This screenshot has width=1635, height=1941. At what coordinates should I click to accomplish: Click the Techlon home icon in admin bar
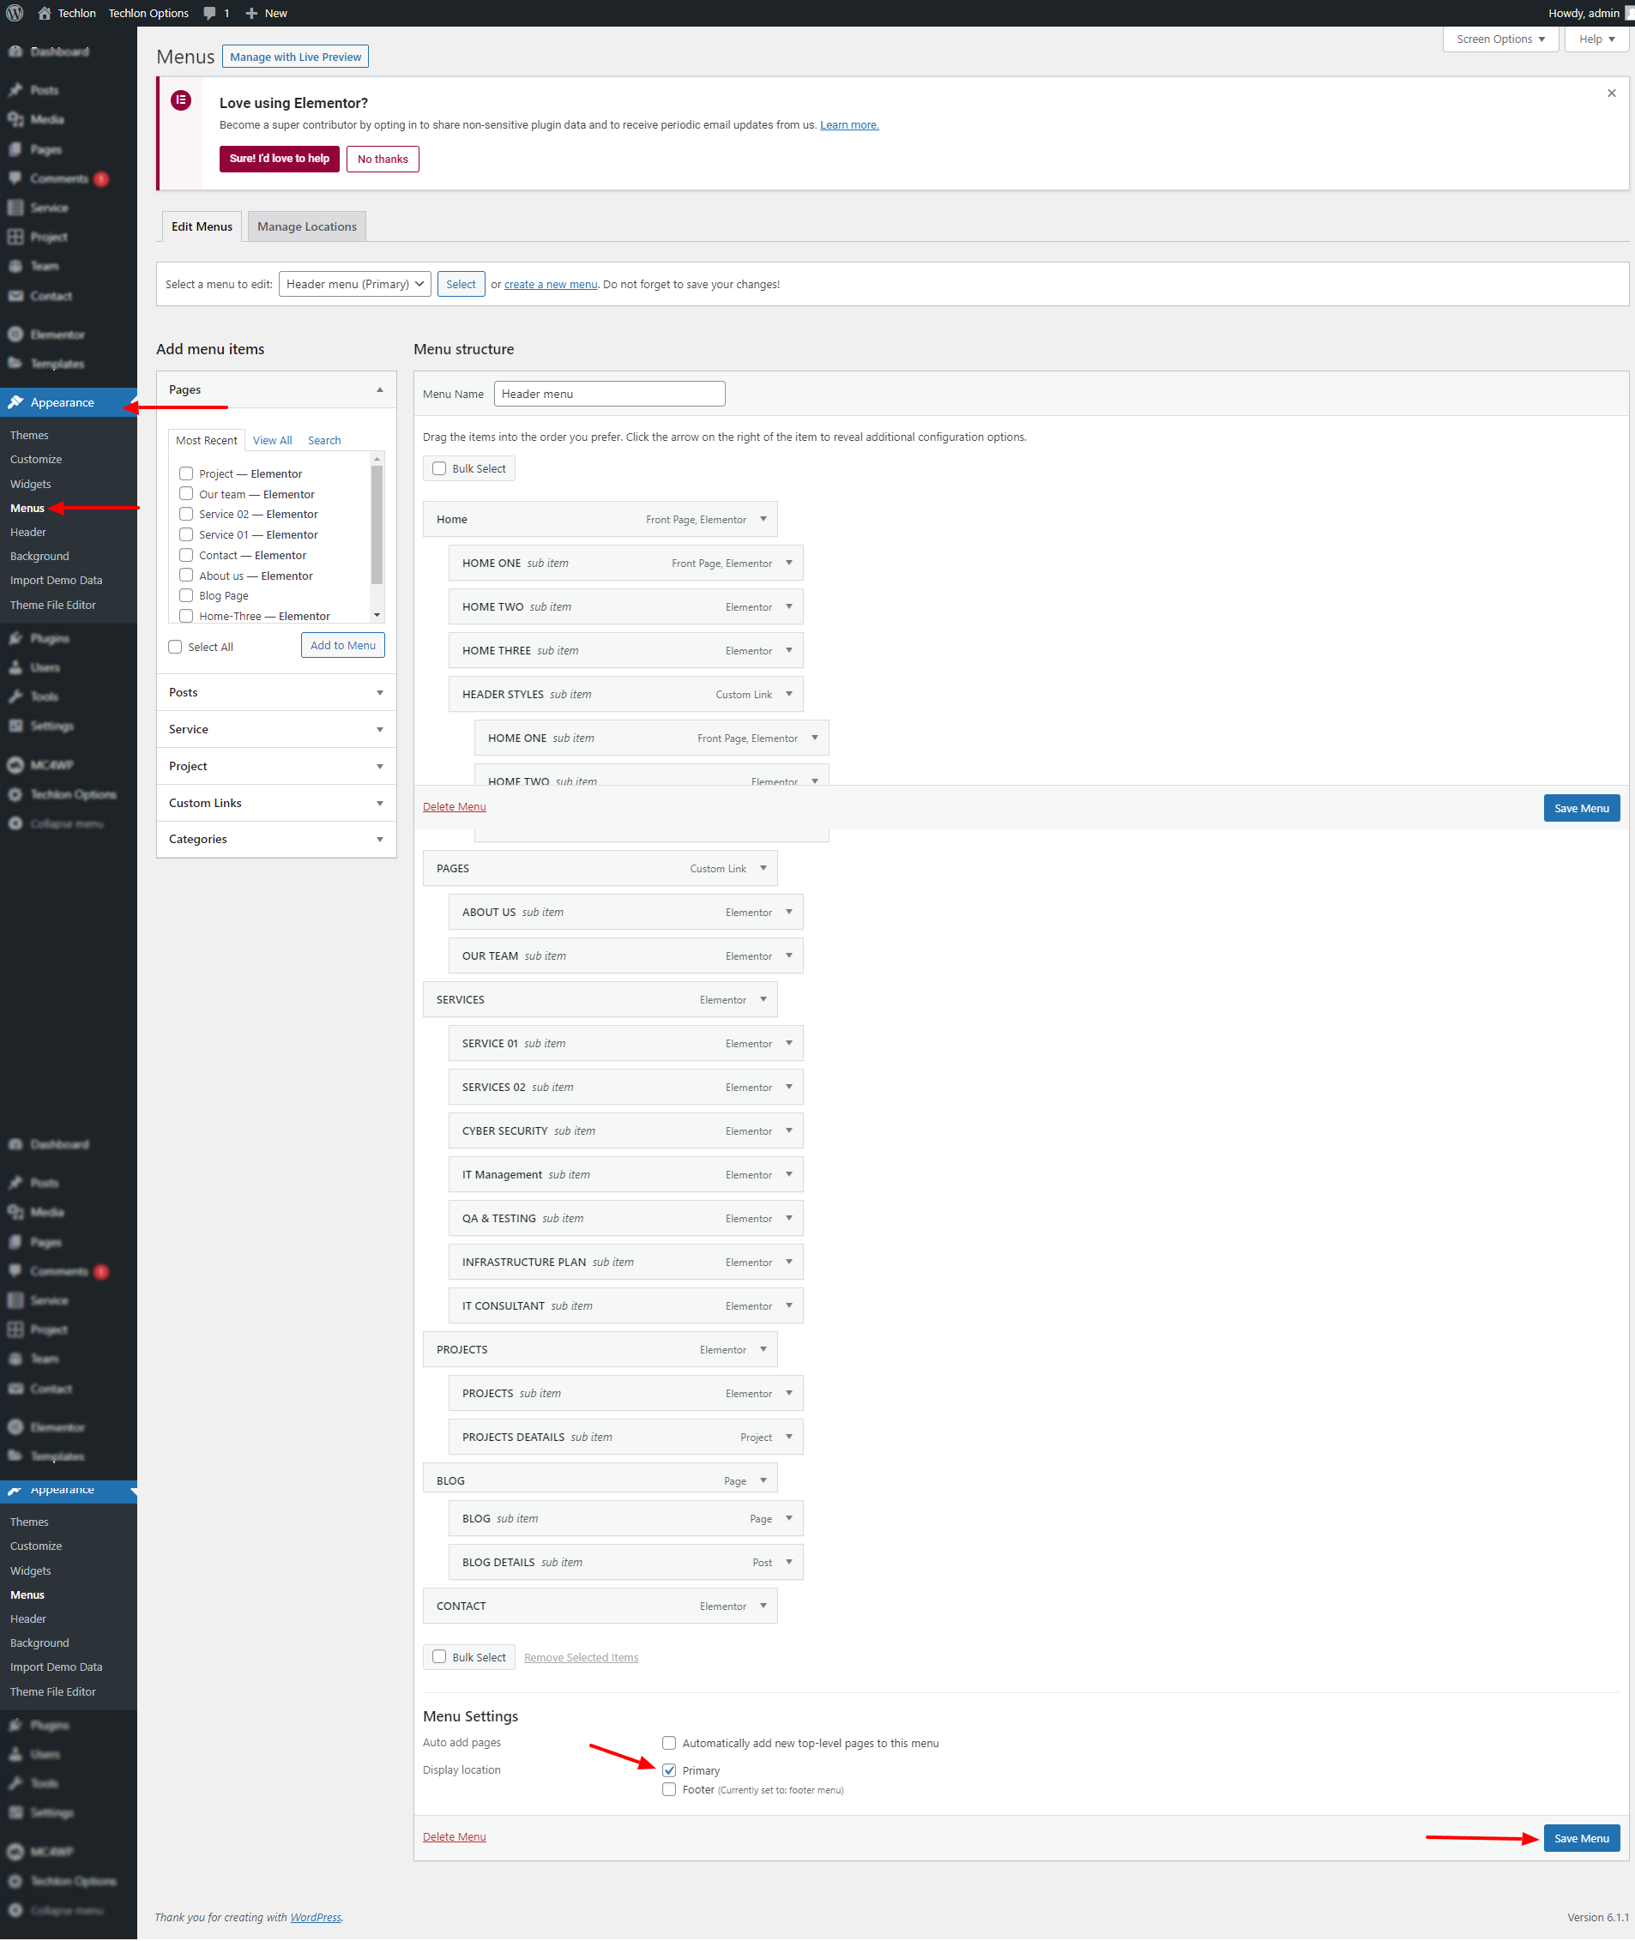pyautogui.click(x=44, y=13)
